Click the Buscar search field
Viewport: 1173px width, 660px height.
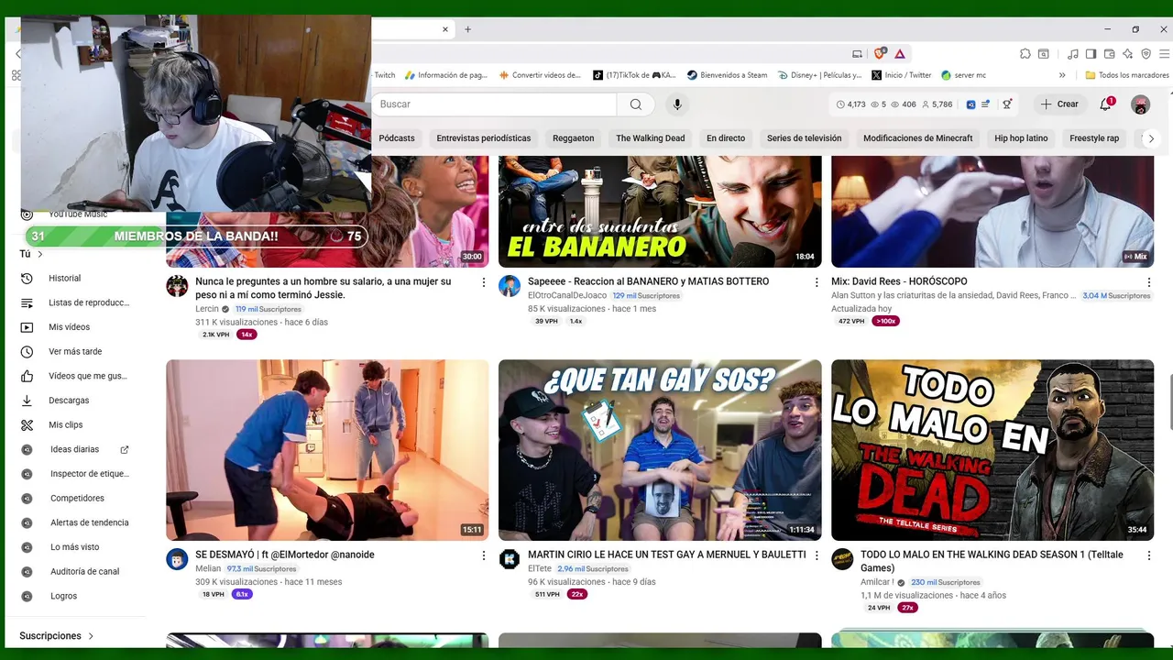[x=495, y=104]
